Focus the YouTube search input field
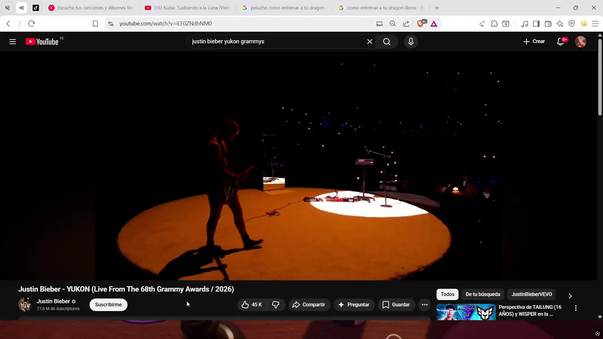This screenshot has width=603, height=339. (278, 41)
